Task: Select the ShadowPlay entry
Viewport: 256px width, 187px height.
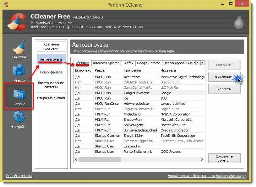Action: point(139,120)
